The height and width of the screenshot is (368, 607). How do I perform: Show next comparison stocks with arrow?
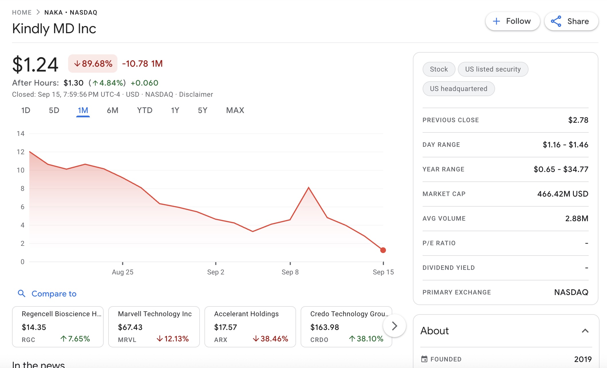pos(394,326)
